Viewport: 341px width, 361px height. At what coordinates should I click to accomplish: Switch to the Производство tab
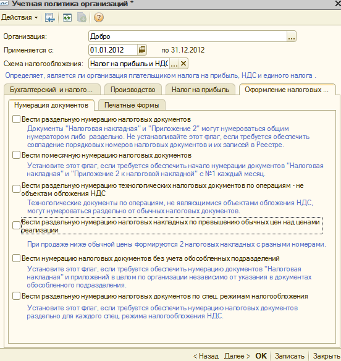133,90
